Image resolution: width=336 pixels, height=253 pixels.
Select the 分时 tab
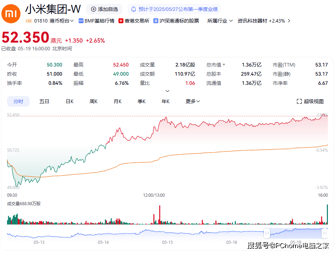(18, 101)
